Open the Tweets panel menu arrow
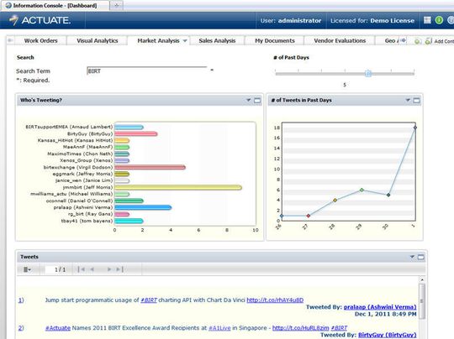The height and width of the screenshot is (339, 454). pyautogui.click(x=412, y=257)
